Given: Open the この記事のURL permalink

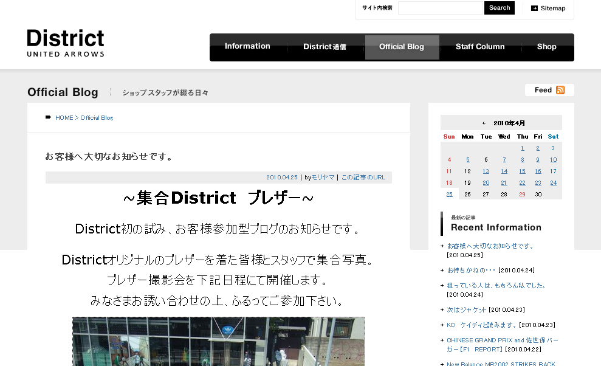Looking at the screenshot, I should pos(363,178).
